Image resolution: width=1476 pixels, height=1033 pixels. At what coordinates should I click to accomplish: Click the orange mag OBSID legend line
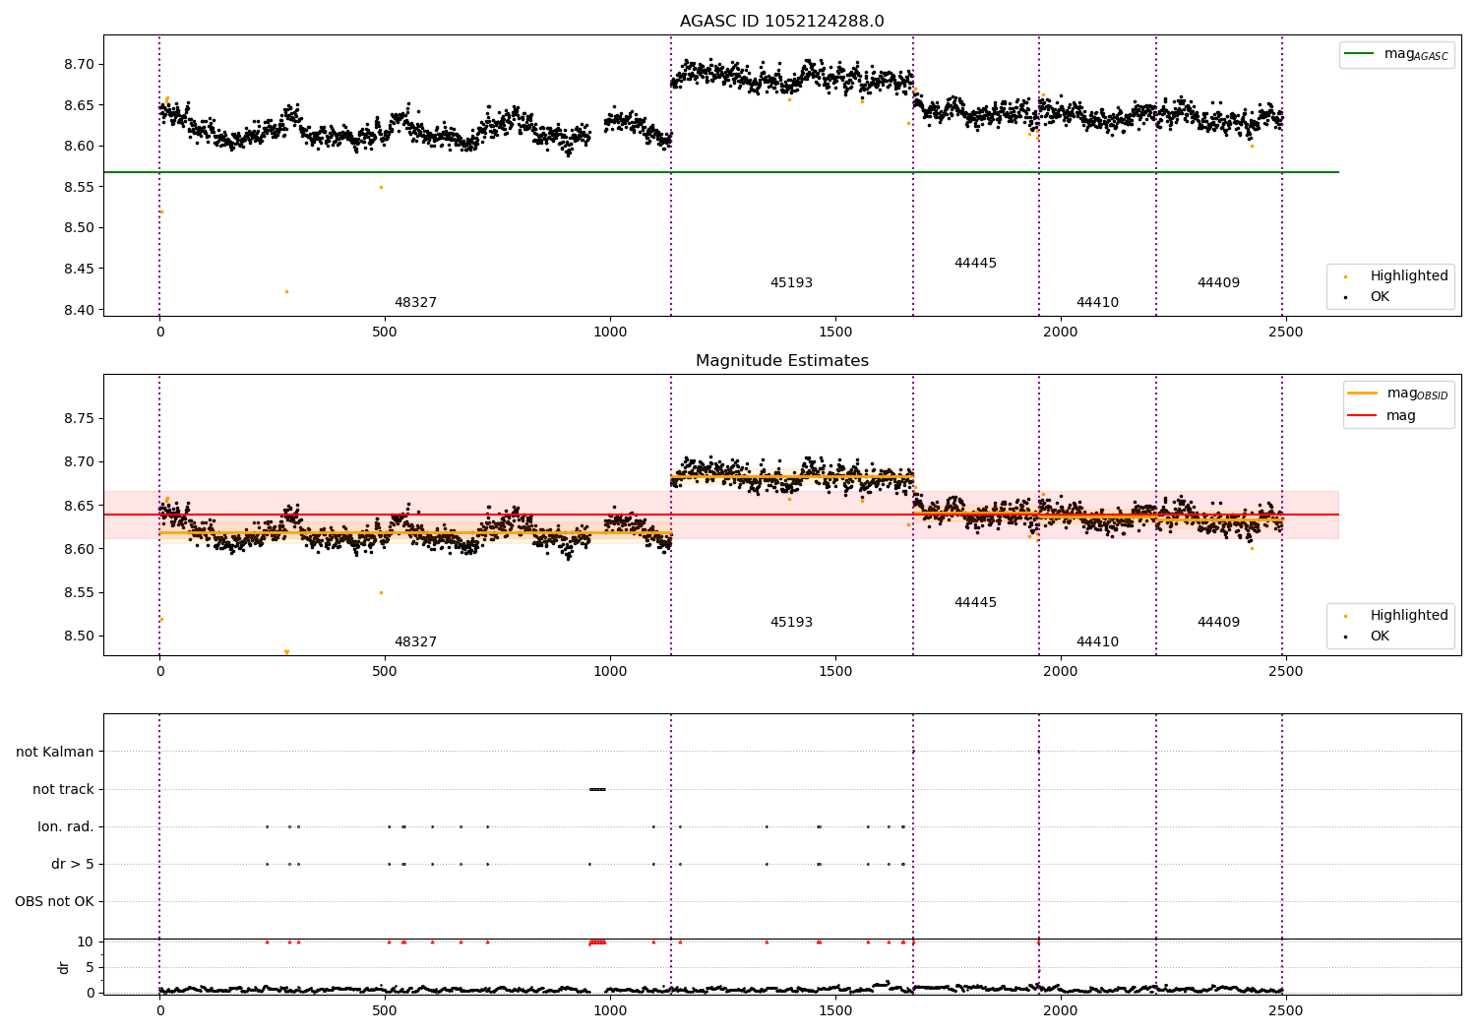pyautogui.click(x=1362, y=394)
